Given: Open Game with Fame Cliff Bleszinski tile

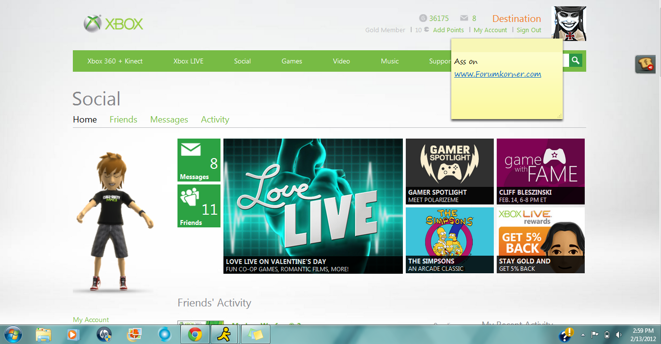Looking at the screenshot, I should (x=541, y=171).
